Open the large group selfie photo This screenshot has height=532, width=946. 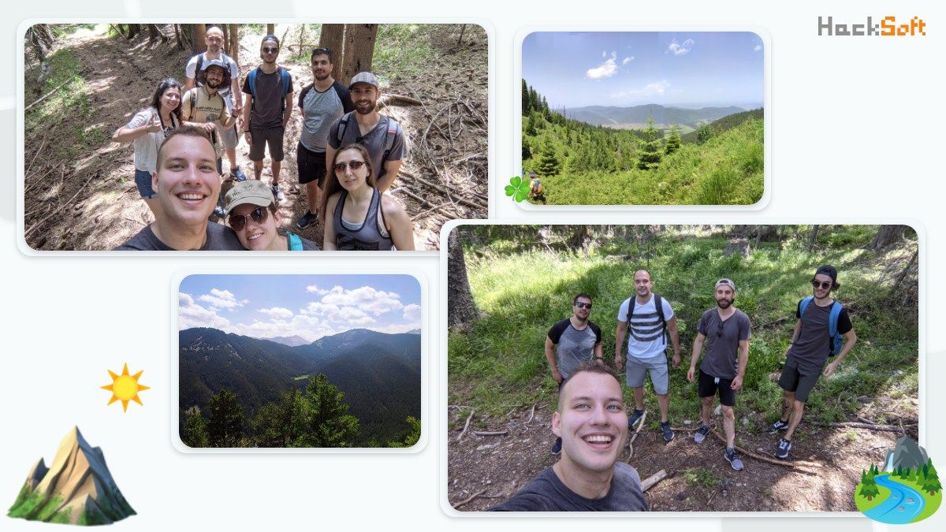pyautogui.click(x=255, y=137)
